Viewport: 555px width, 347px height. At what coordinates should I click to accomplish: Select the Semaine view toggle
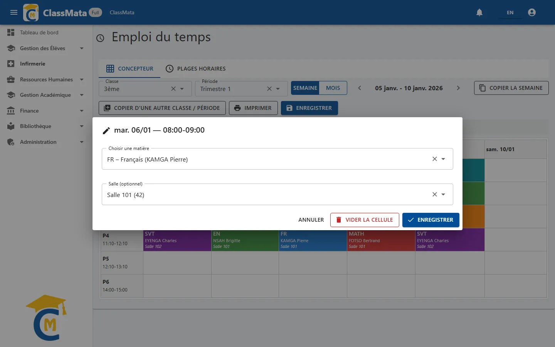point(305,88)
